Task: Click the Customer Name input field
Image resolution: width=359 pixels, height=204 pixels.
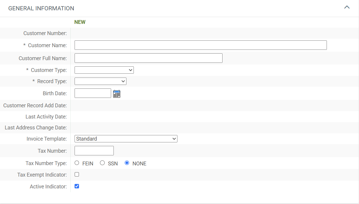Action: point(200,45)
